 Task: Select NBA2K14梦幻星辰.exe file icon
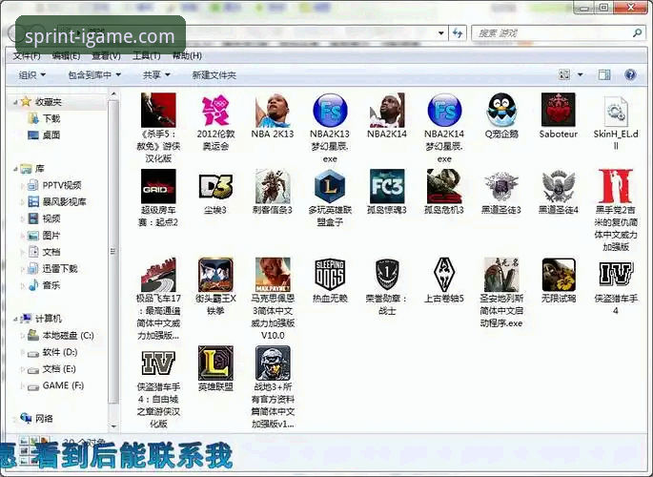pyautogui.click(x=444, y=111)
